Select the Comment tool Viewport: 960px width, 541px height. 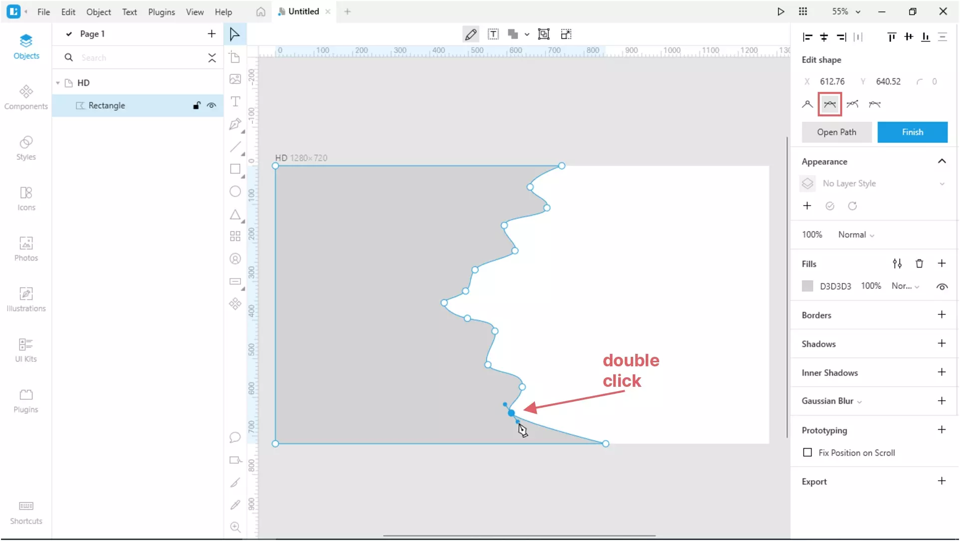(235, 438)
